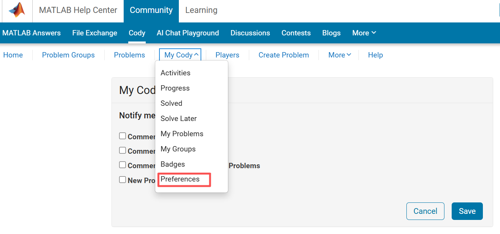Open the More dropdown in the Cody submenu
This screenshot has width=500, height=234.
coord(339,55)
